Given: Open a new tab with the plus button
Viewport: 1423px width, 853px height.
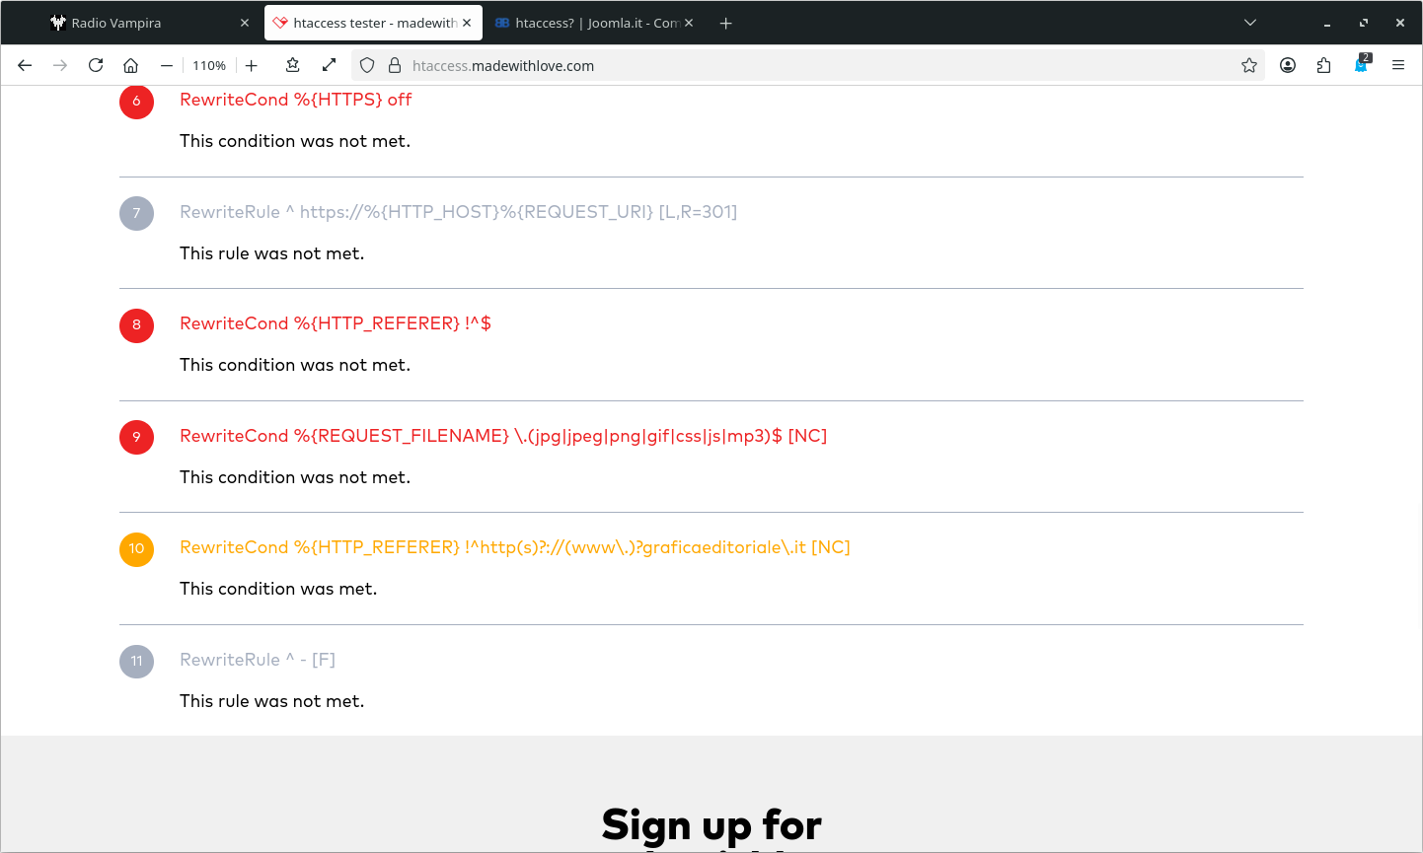Looking at the screenshot, I should pyautogui.click(x=725, y=22).
